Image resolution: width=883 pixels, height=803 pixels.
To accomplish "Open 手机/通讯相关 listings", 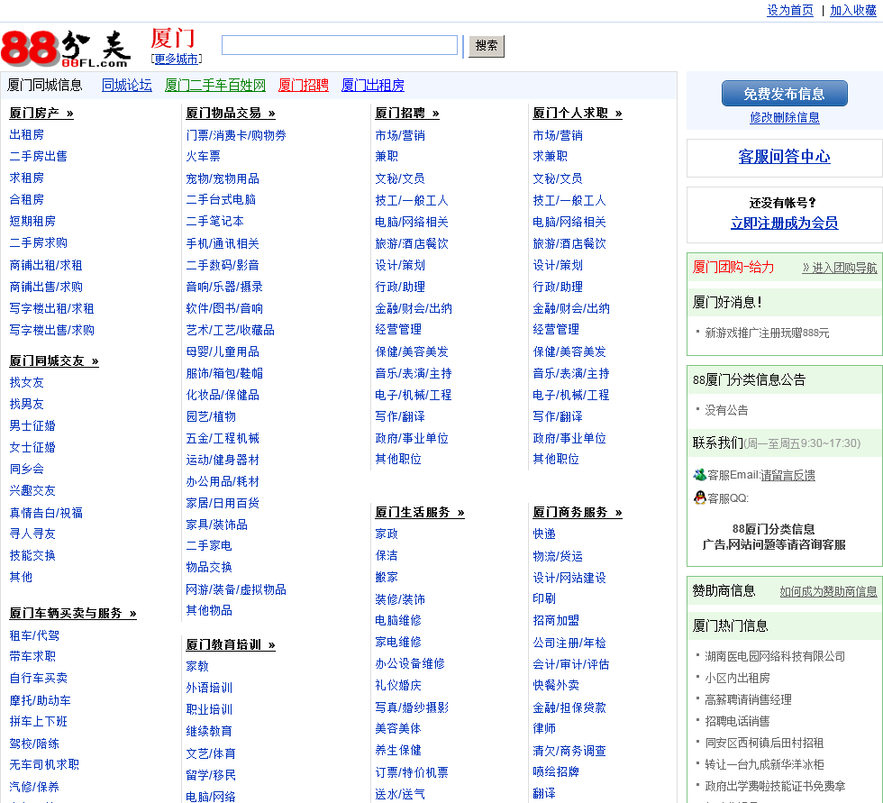I will click(x=223, y=243).
